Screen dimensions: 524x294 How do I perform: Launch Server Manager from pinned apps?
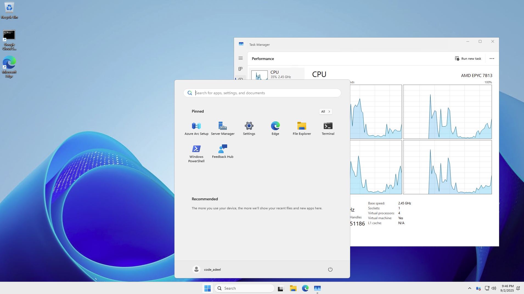point(223,129)
